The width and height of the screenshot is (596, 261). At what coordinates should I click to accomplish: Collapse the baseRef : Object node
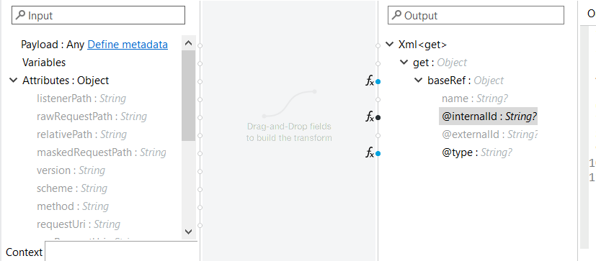pos(418,80)
